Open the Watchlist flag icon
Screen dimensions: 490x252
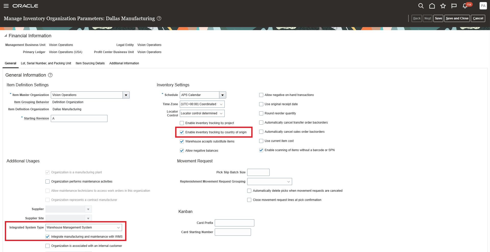(454, 6)
